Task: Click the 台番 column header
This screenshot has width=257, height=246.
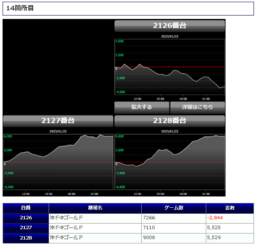Action: (26, 208)
